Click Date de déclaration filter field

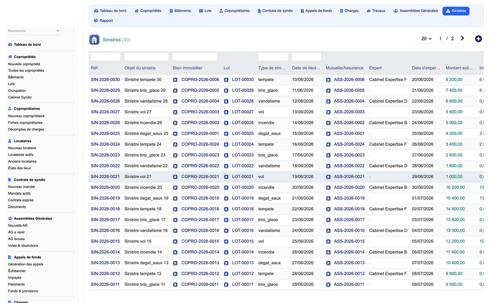pyautogui.click(x=307, y=57)
